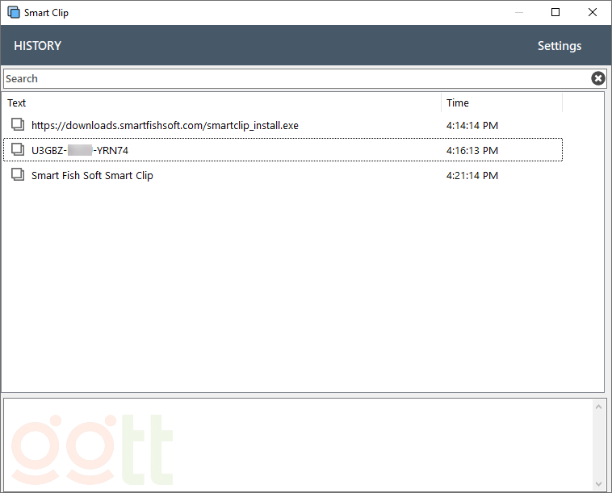The image size is (612, 493).
Task: Click the Smart Clip app icon in title bar
Action: pyautogui.click(x=13, y=12)
